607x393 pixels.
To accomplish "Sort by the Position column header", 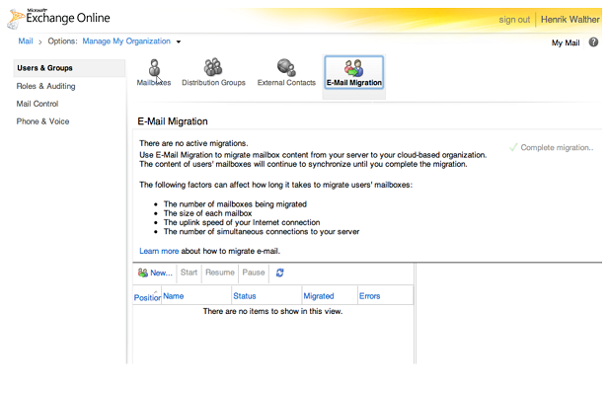I will [147, 297].
